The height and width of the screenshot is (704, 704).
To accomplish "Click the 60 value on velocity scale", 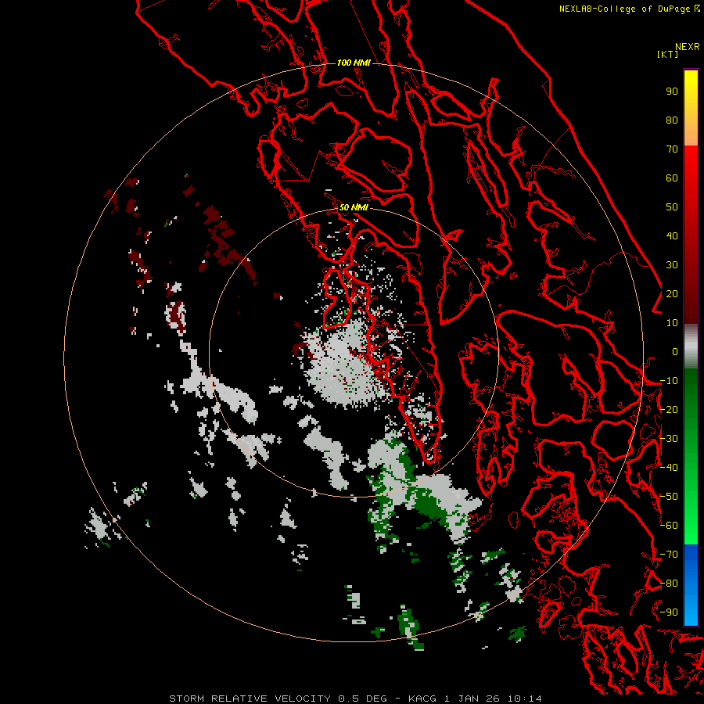I will click(672, 178).
